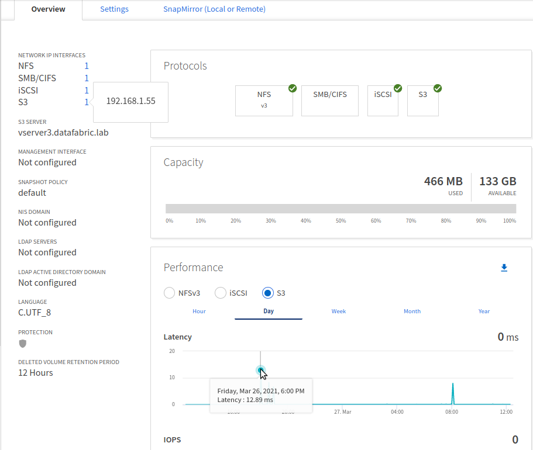Click the 466 MB used value
Image resolution: width=533 pixels, height=450 pixels.
[443, 181]
